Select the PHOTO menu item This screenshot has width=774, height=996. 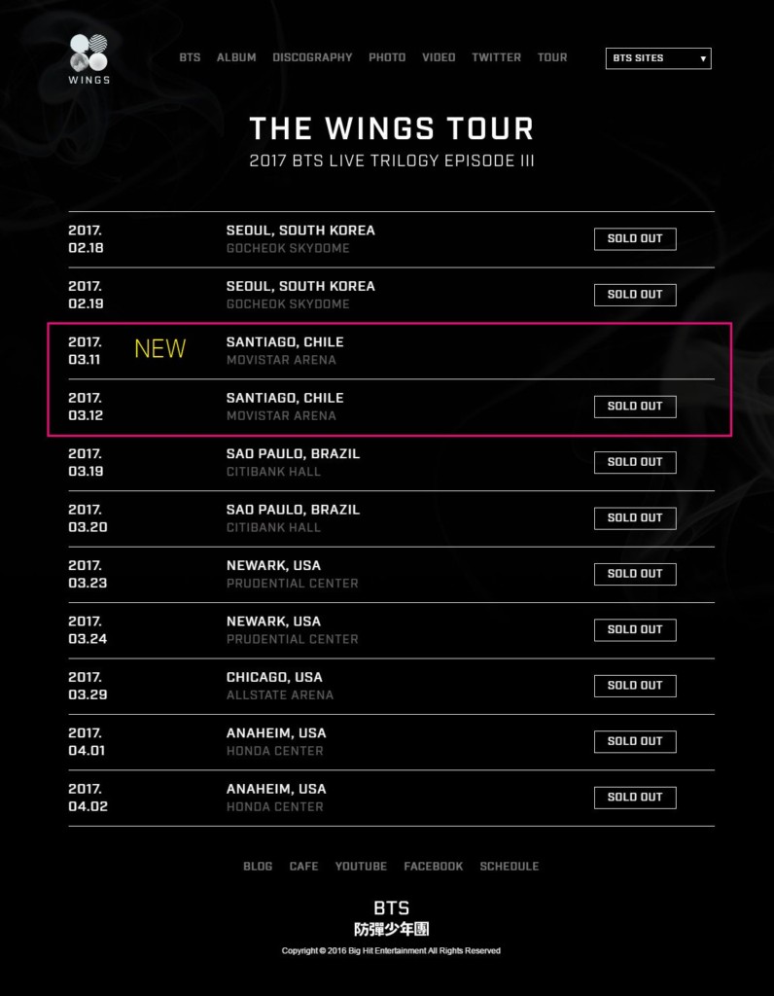point(387,57)
